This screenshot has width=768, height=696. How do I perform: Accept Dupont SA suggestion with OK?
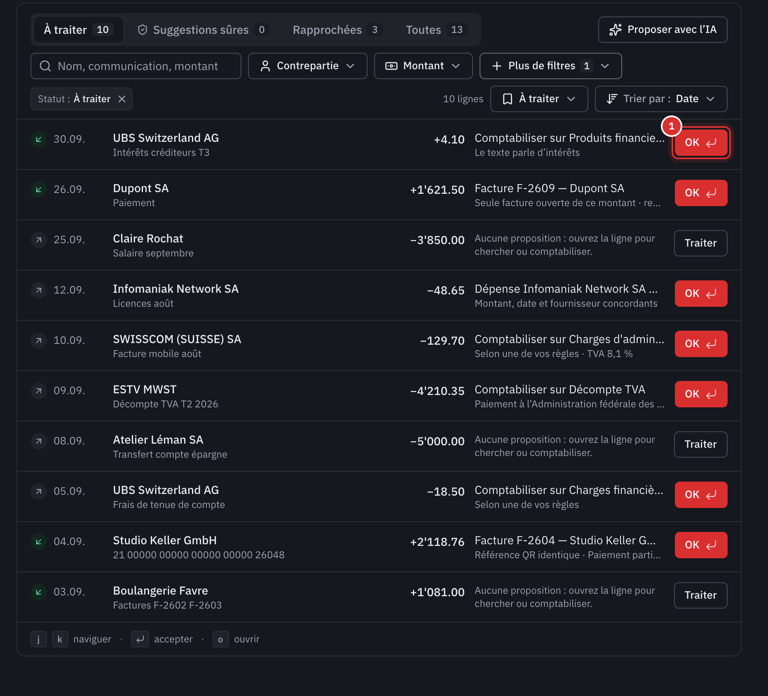[701, 193]
